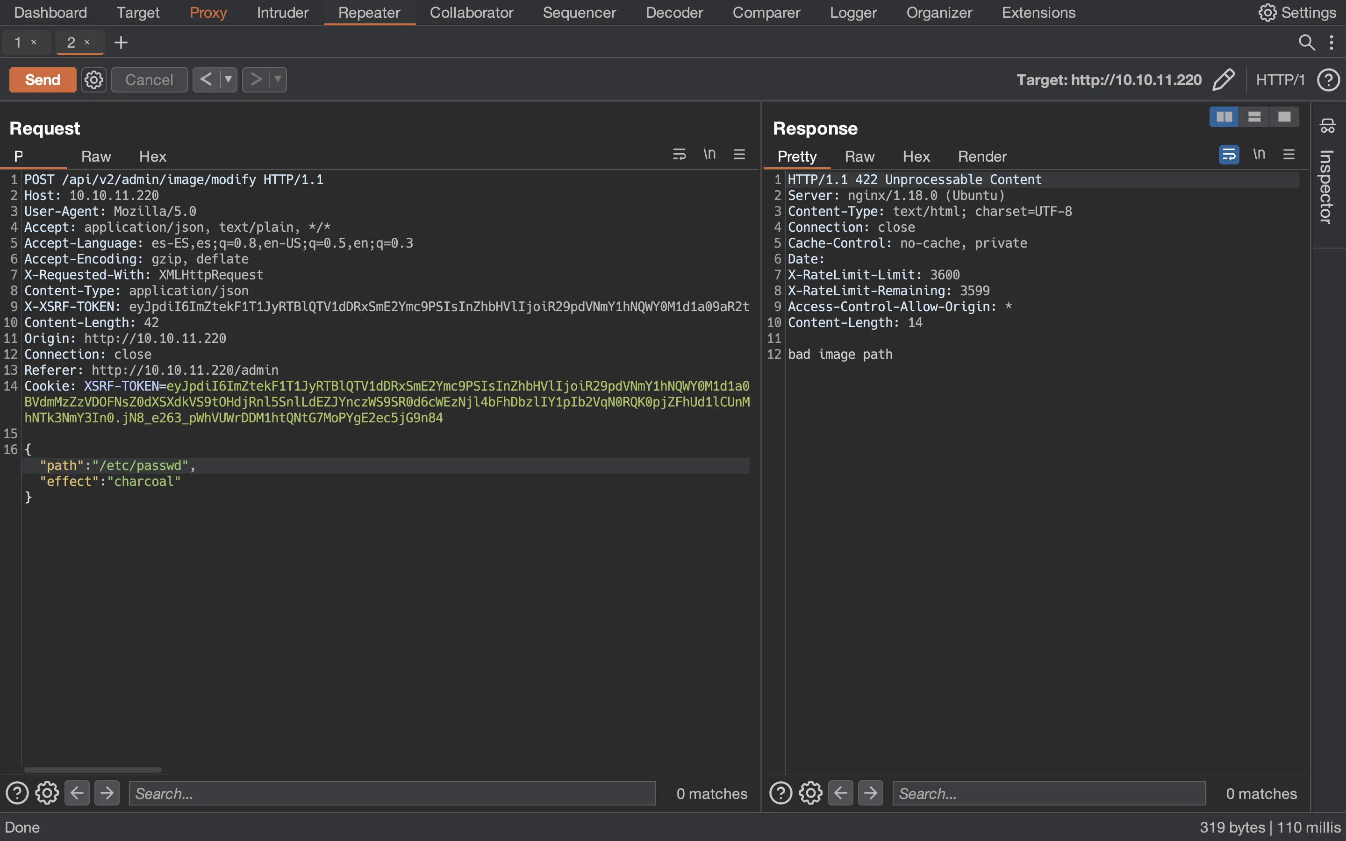The image size is (1346, 841).
Task: Switch Response view to Raw
Action: (859, 157)
